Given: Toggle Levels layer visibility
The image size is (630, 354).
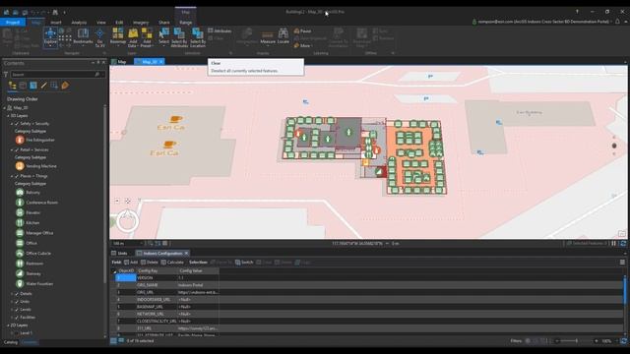Looking at the screenshot, I should (17, 310).
